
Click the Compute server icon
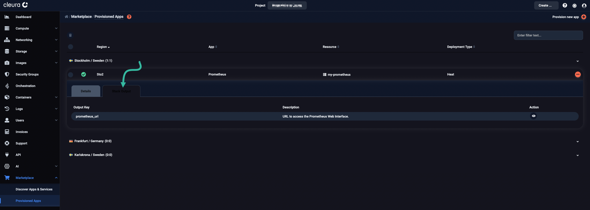click(x=7, y=28)
